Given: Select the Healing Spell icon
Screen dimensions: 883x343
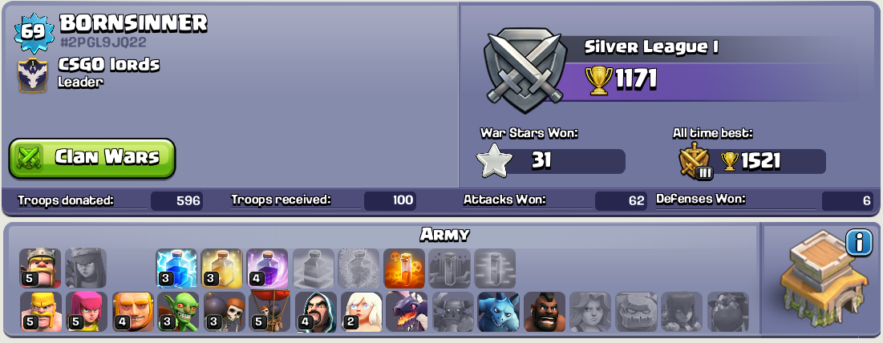Looking at the screenshot, I should (222, 268).
